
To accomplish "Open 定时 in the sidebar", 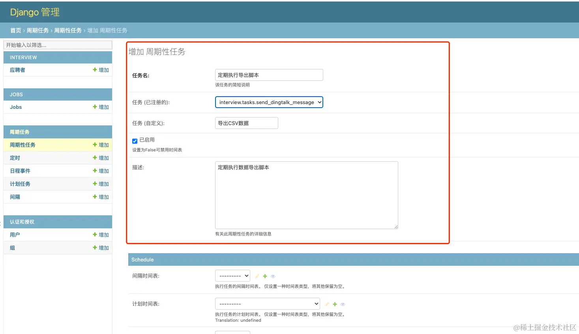I will (15, 158).
